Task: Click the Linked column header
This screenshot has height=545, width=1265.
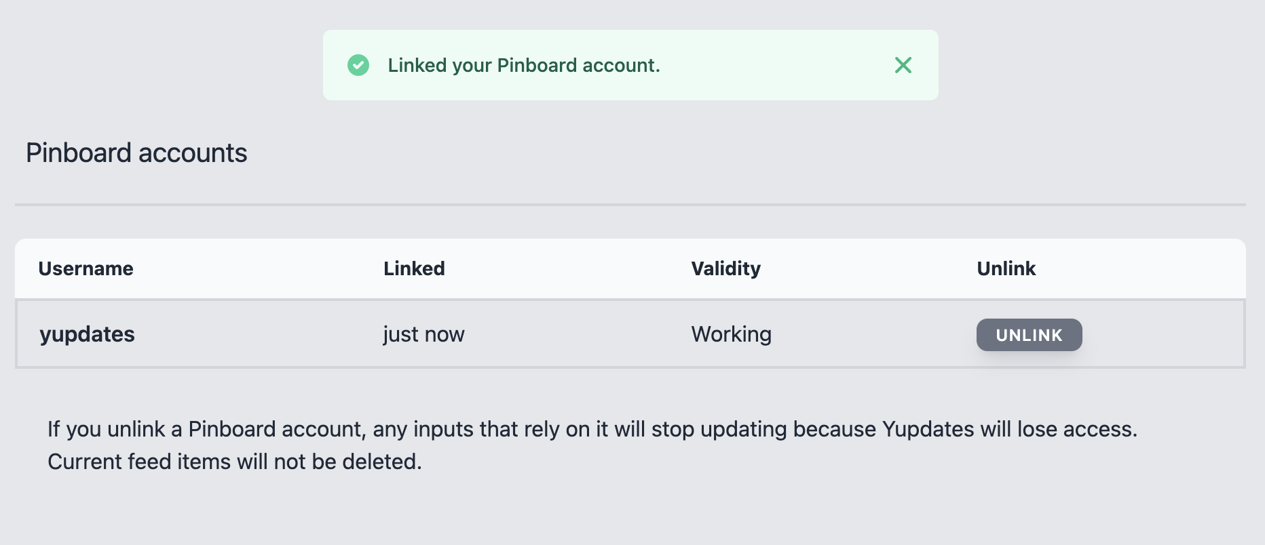Action: click(x=414, y=268)
